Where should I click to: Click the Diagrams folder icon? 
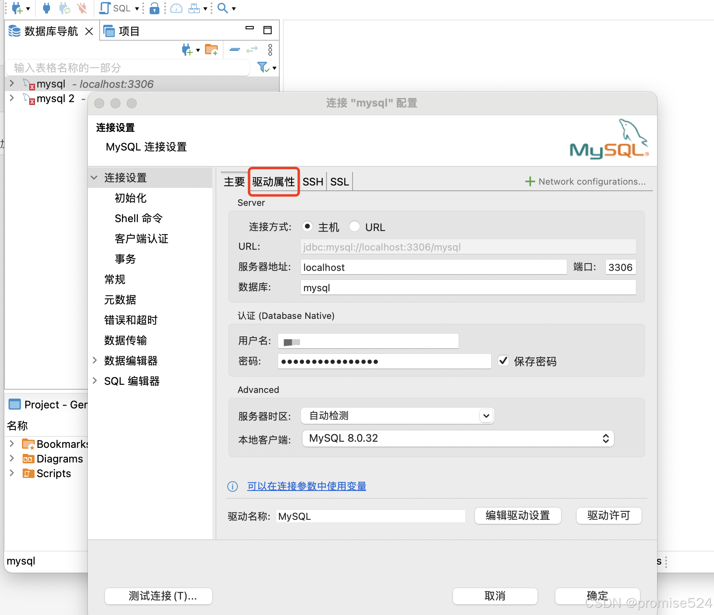(28, 459)
